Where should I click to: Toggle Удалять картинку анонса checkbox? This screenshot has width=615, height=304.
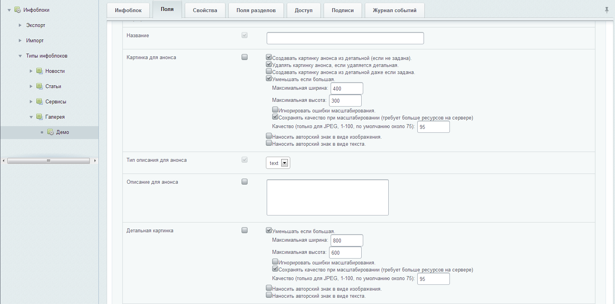(x=269, y=64)
